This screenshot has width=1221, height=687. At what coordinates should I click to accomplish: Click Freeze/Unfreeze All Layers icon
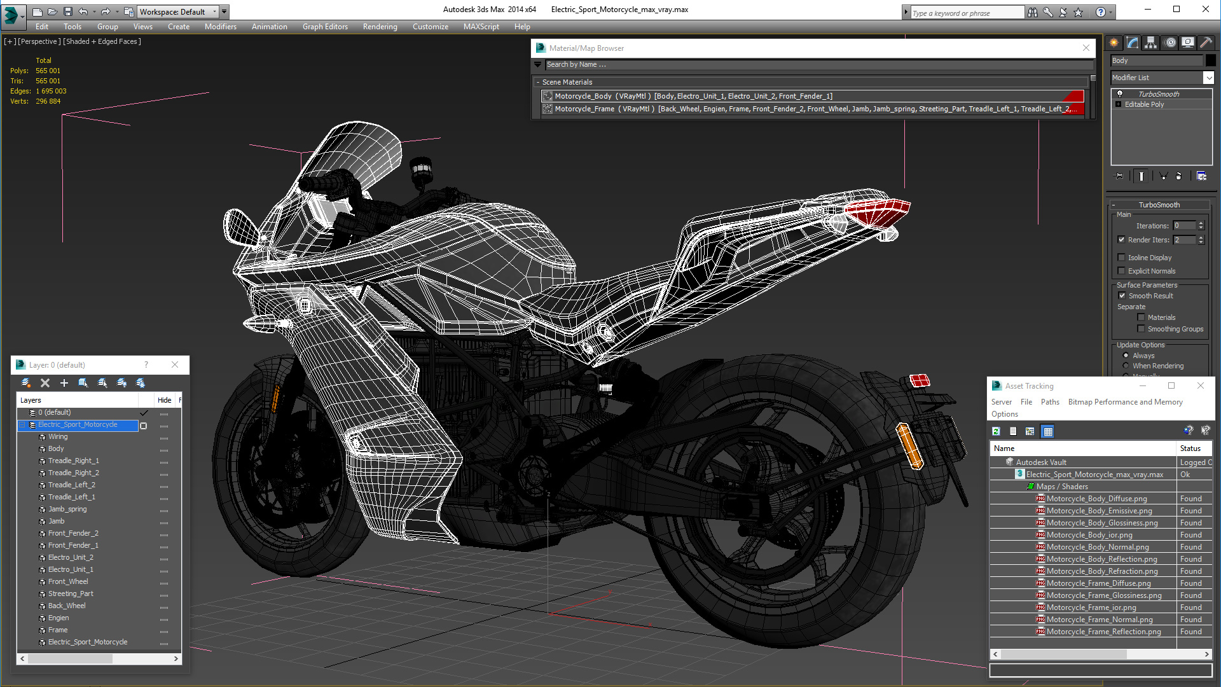pos(141,383)
